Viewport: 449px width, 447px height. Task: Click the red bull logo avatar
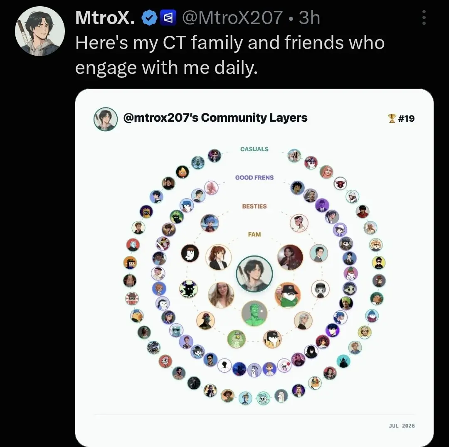point(340,183)
